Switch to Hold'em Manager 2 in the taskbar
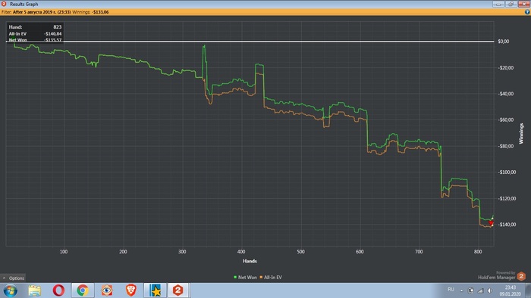 (x=178, y=290)
